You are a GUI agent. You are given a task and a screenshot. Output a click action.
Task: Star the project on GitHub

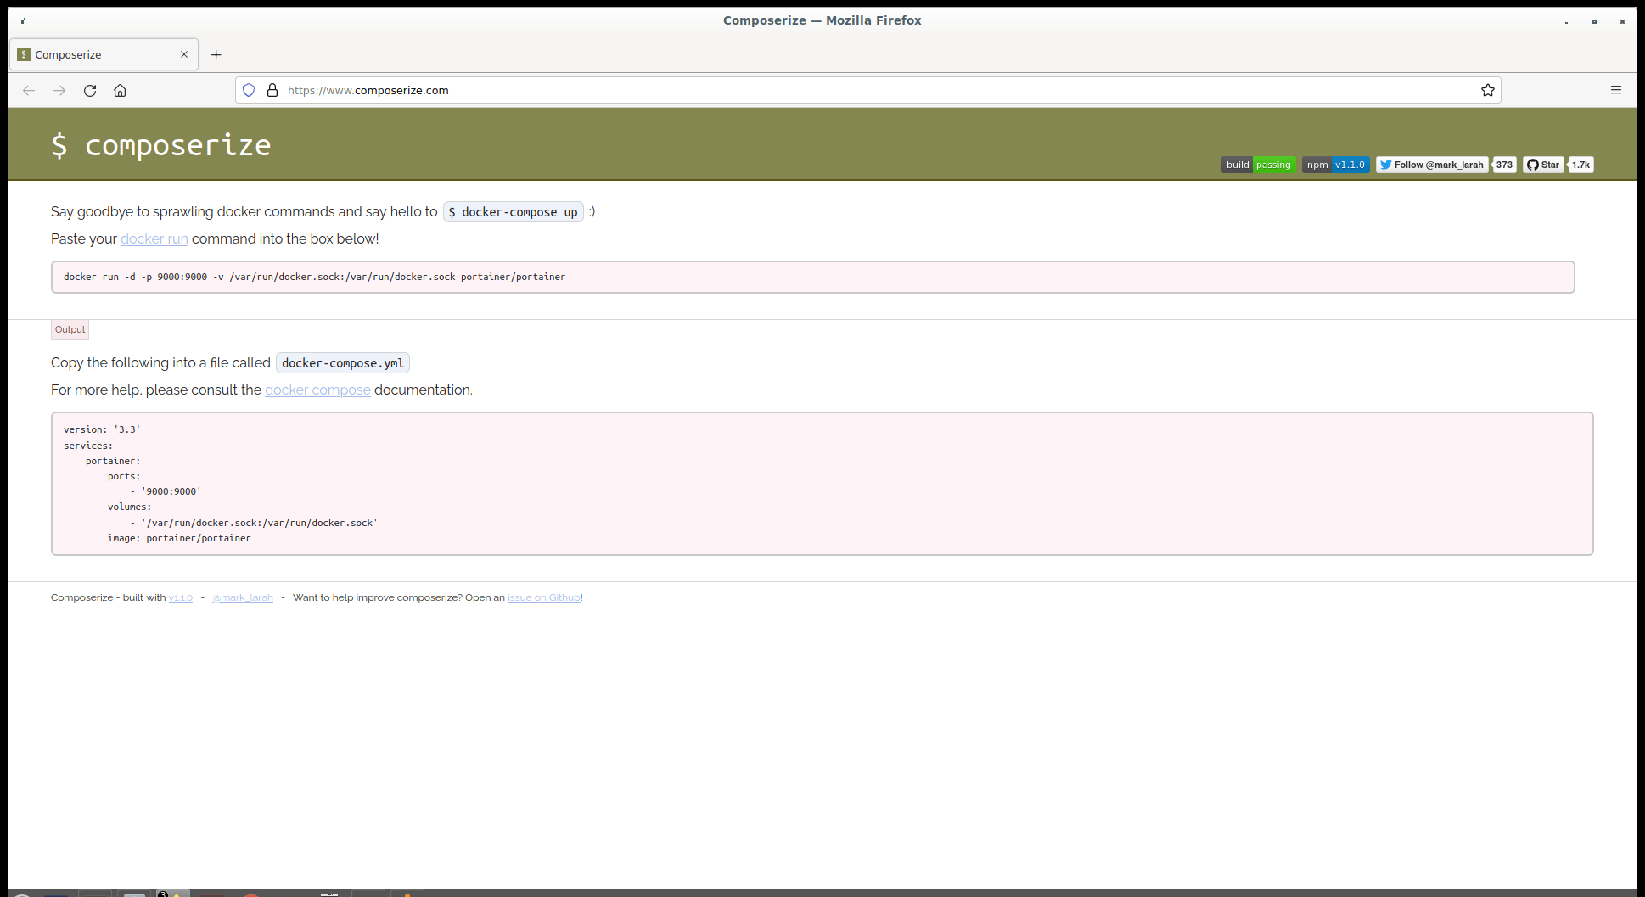pyautogui.click(x=1542, y=165)
